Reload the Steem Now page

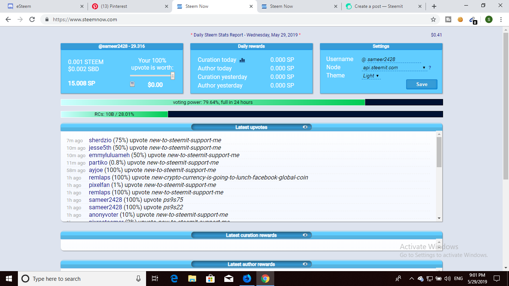(x=32, y=19)
